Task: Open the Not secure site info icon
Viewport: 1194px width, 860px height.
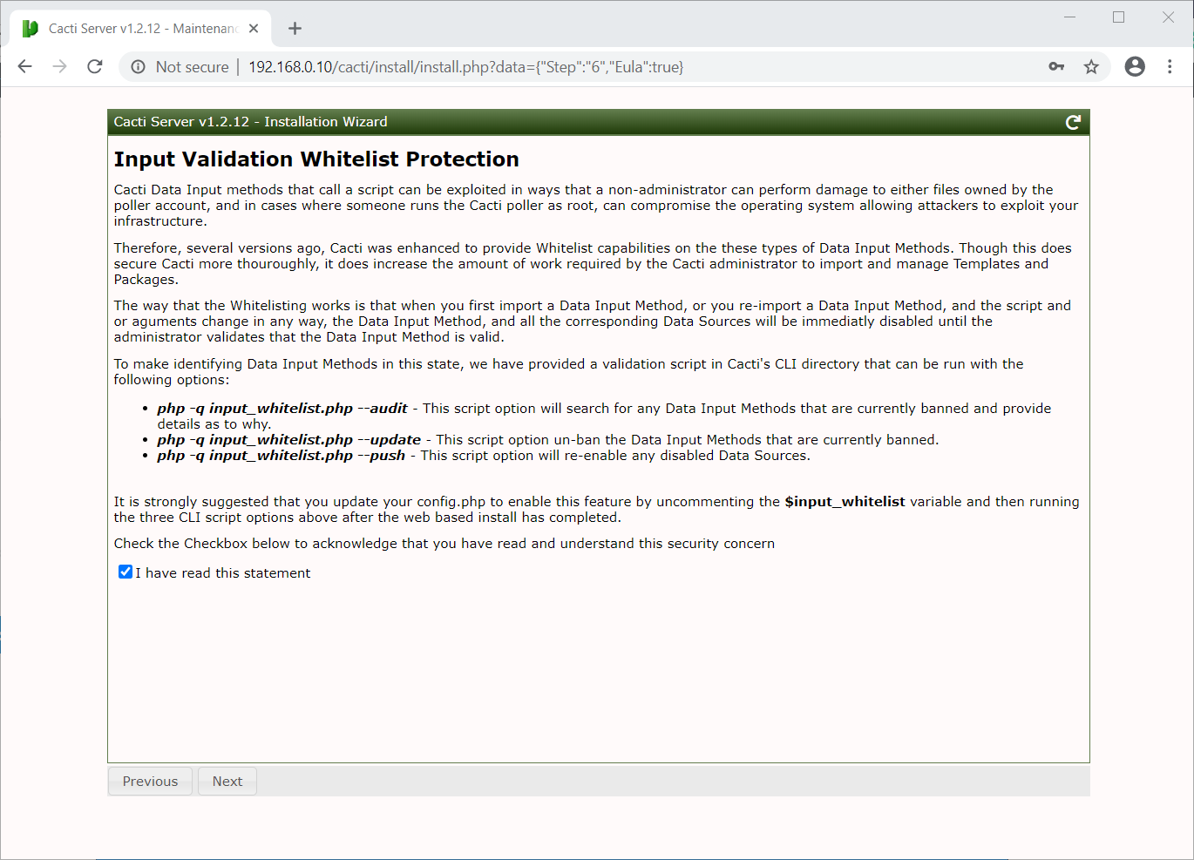Action: pos(138,66)
